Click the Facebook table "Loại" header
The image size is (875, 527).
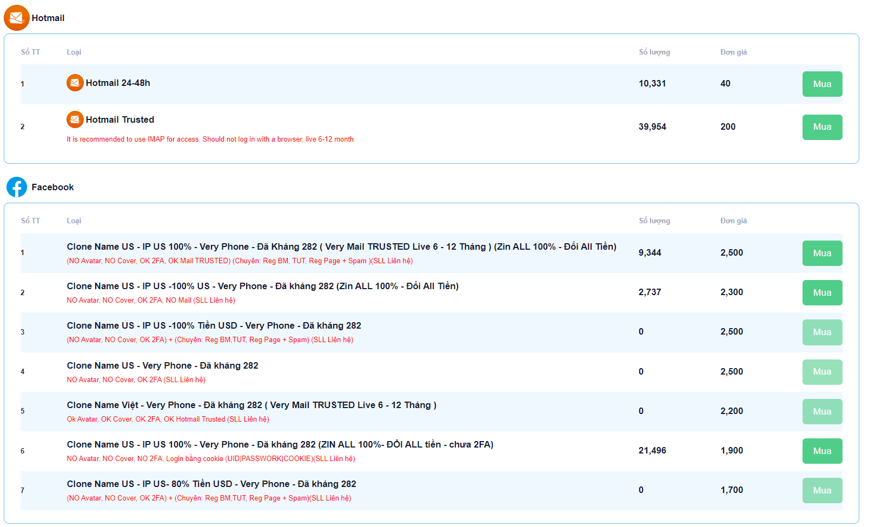74,221
